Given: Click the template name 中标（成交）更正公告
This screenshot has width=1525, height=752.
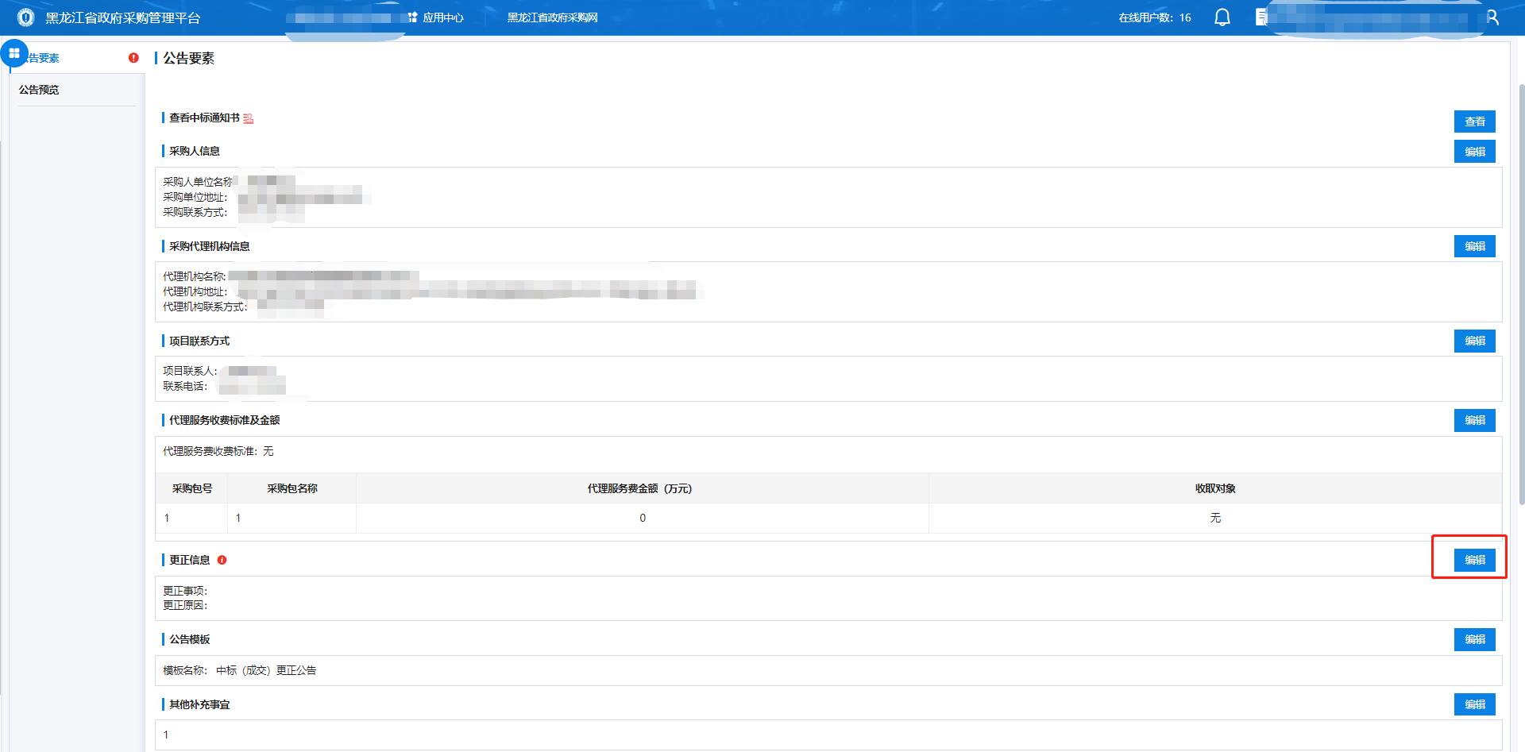Looking at the screenshot, I should 266,670.
